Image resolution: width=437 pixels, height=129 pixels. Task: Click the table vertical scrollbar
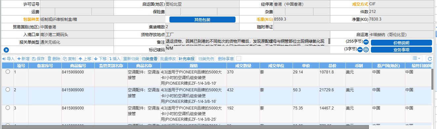click(x=433, y=79)
